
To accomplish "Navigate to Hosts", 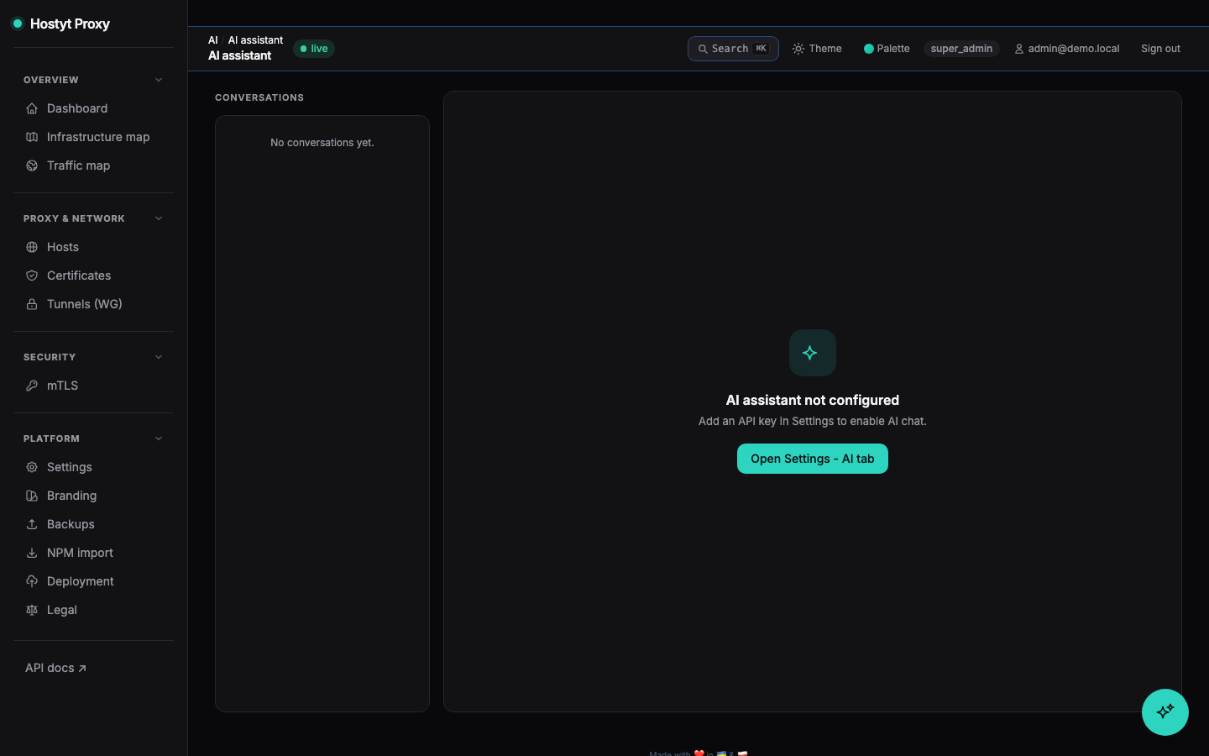I will click(93, 247).
